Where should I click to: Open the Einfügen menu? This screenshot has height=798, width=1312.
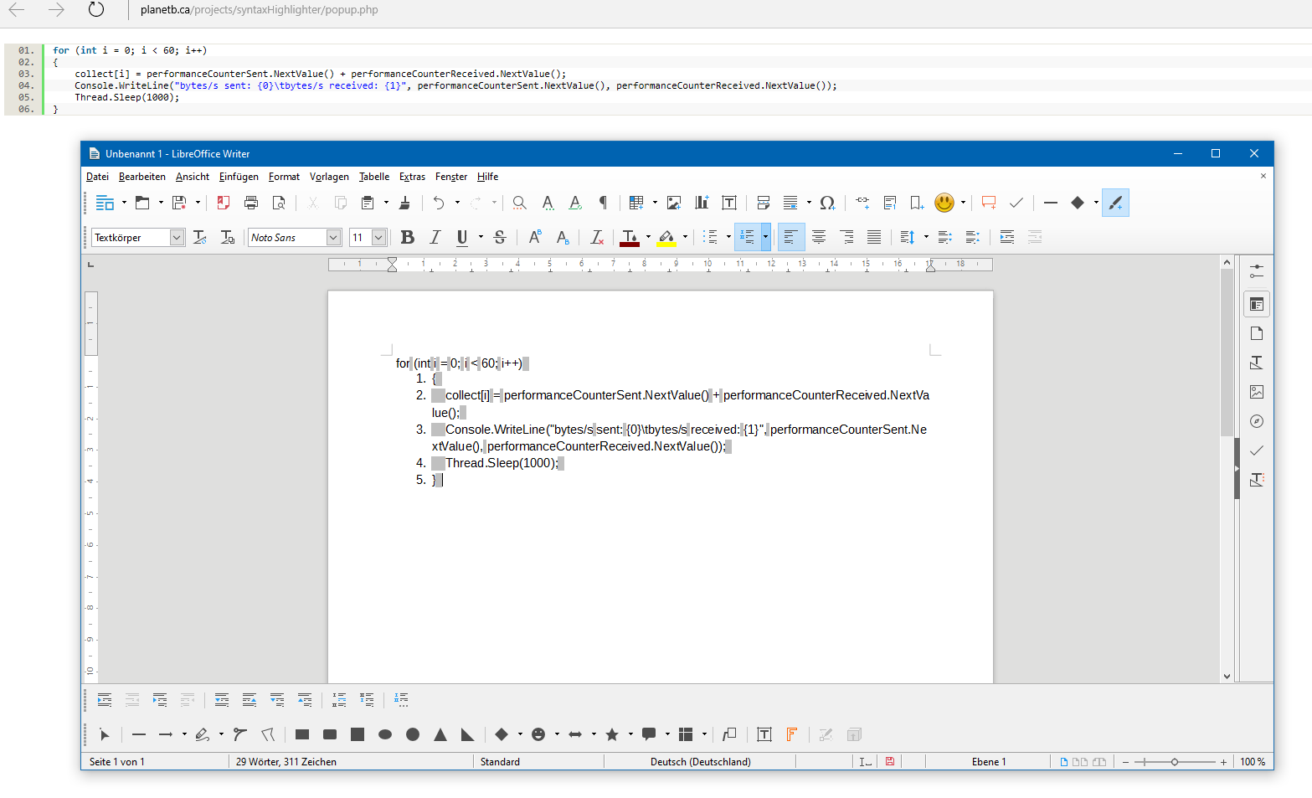click(x=239, y=177)
